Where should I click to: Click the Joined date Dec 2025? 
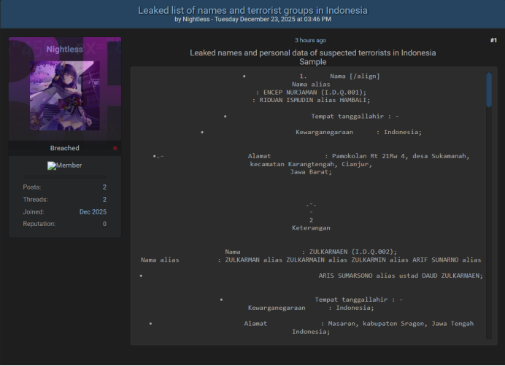coord(93,211)
